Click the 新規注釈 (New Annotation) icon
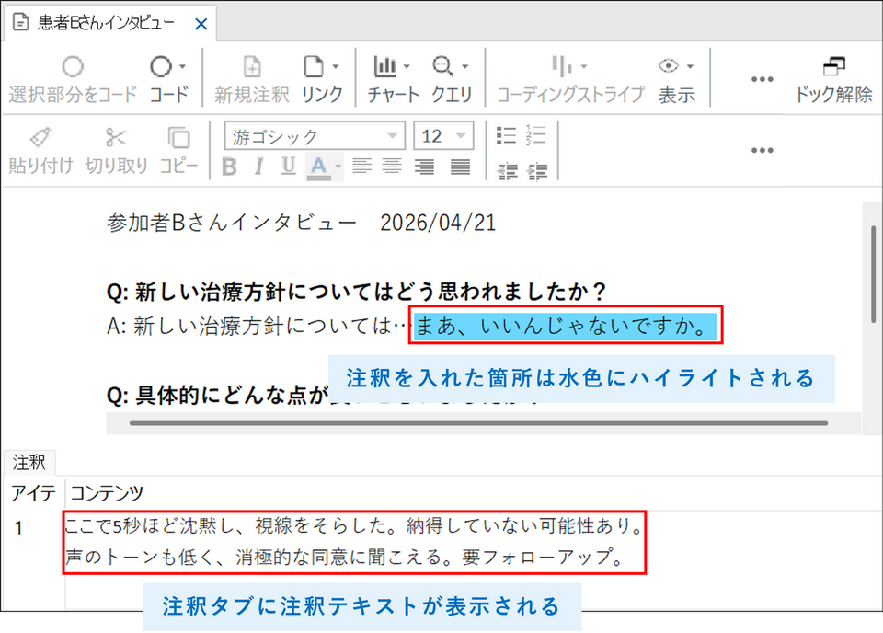This screenshot has width=883, height=633. click(251, 67)
